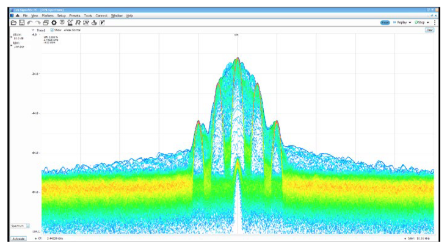
Task: Click the cascade windows toolbar icon
Action: coord(45,23)
